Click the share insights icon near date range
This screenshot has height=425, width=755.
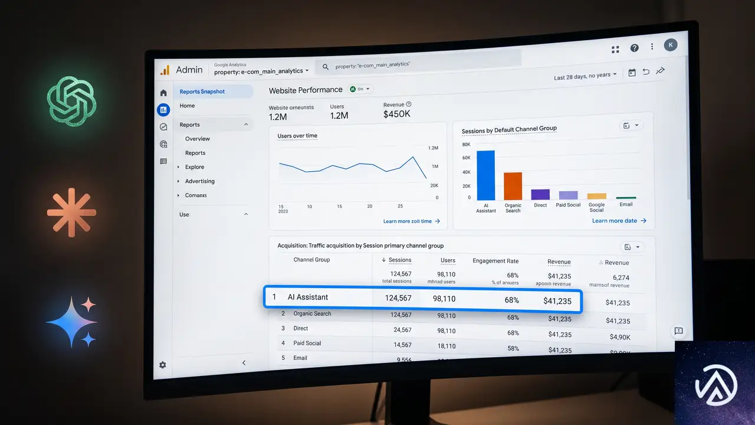pyautogui.click(x=661, y=71)
